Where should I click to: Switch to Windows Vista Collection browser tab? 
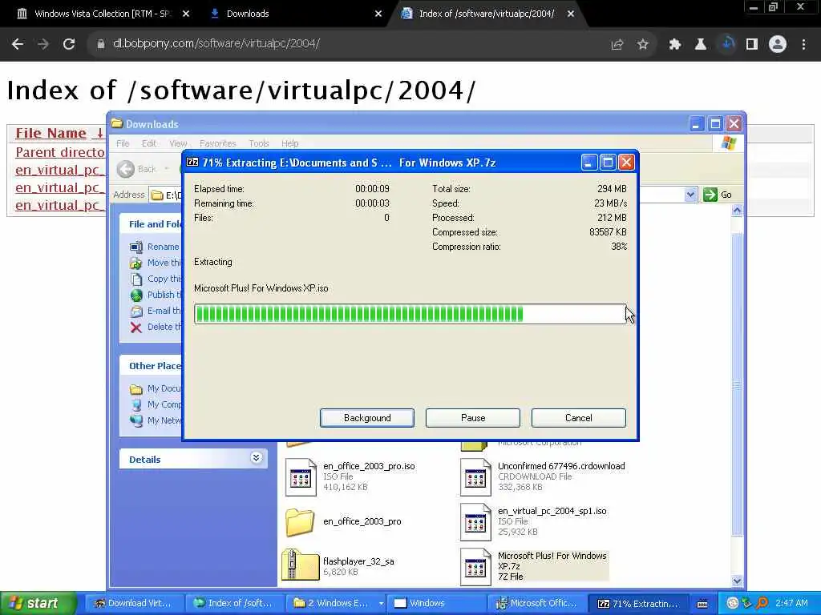point(102,14)
